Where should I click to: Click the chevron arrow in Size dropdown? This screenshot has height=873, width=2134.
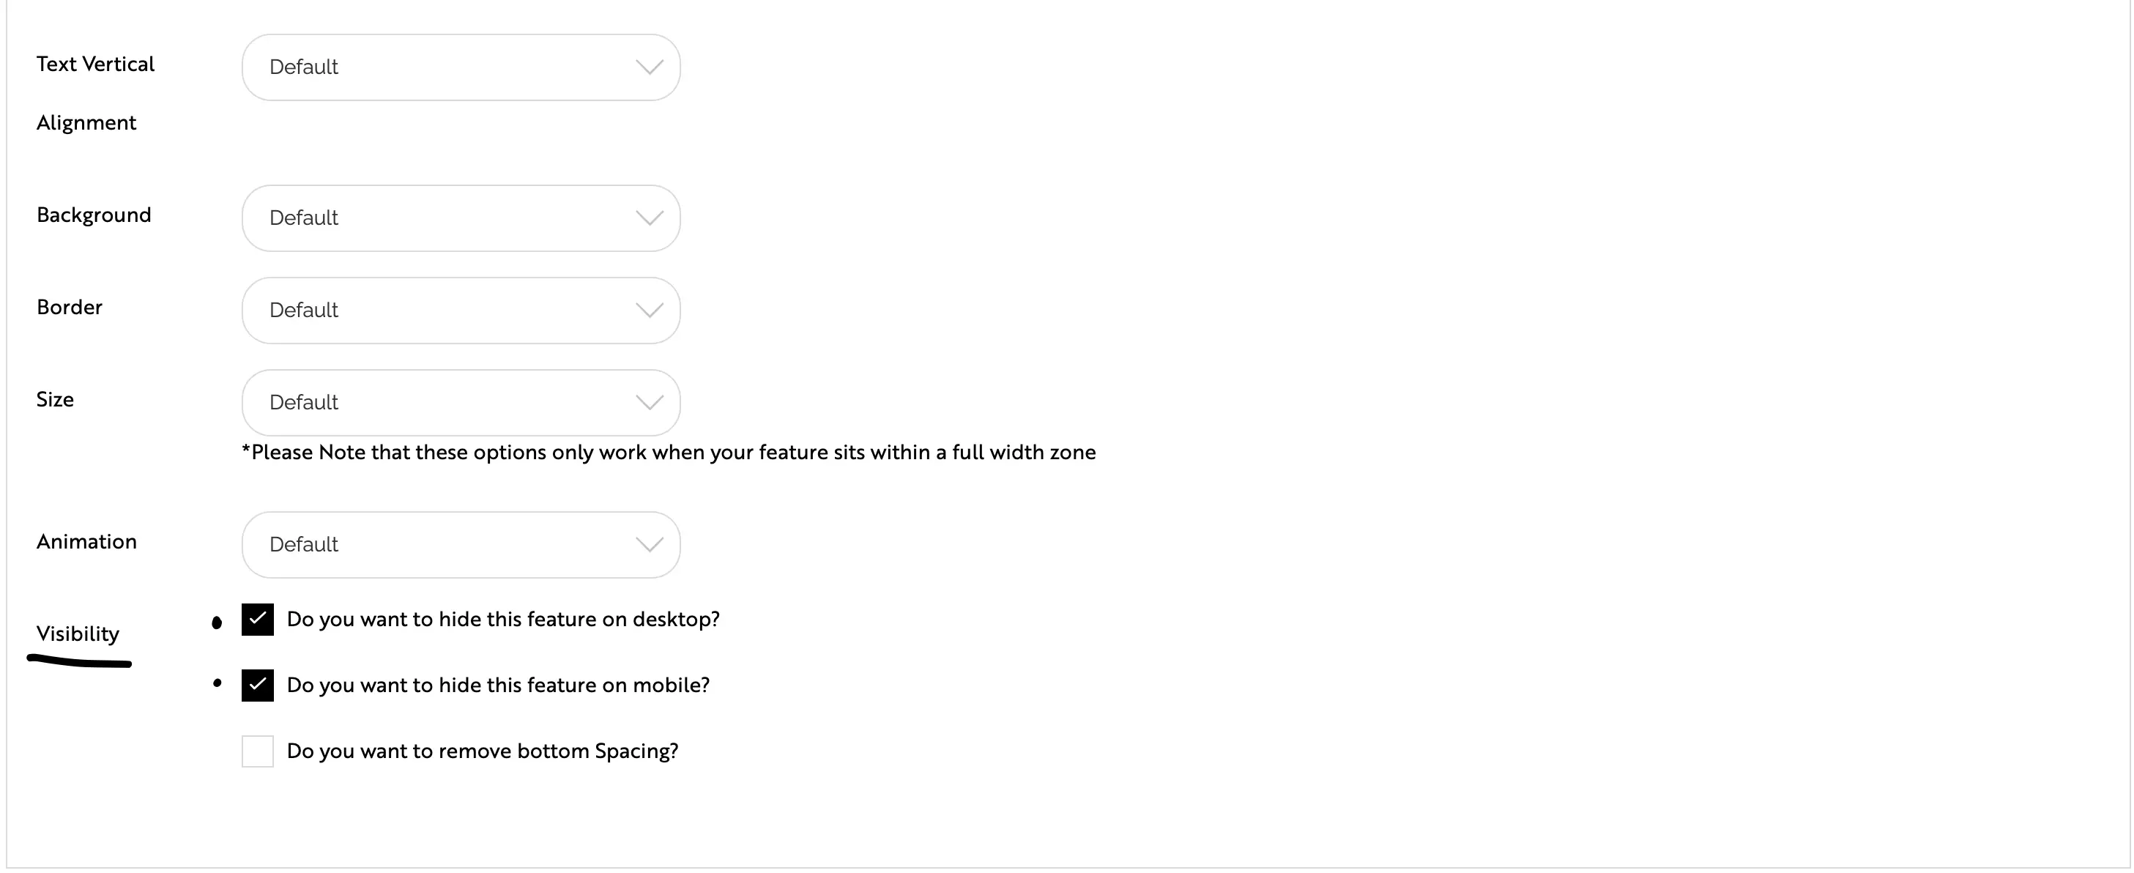649,403
